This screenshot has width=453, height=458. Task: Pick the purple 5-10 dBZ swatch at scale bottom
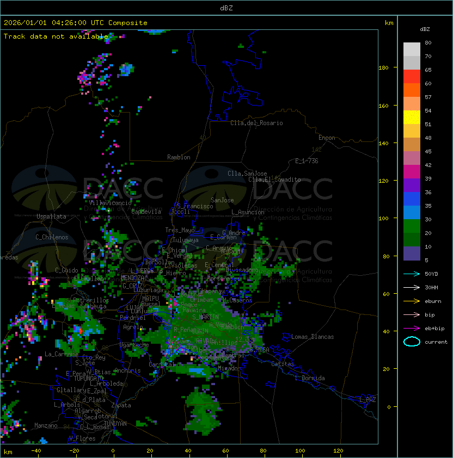[x=412, y=253]
